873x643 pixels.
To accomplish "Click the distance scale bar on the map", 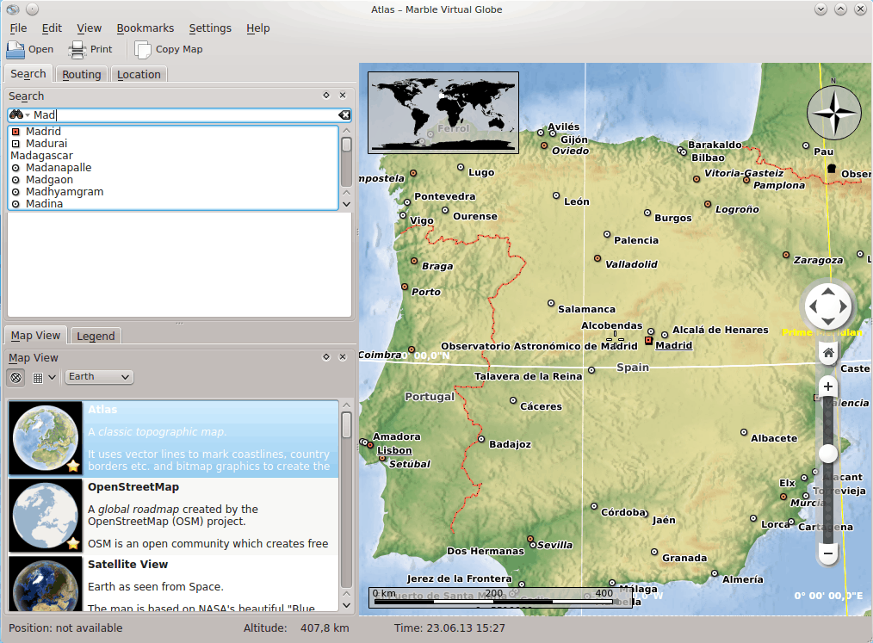I will 499,597.
